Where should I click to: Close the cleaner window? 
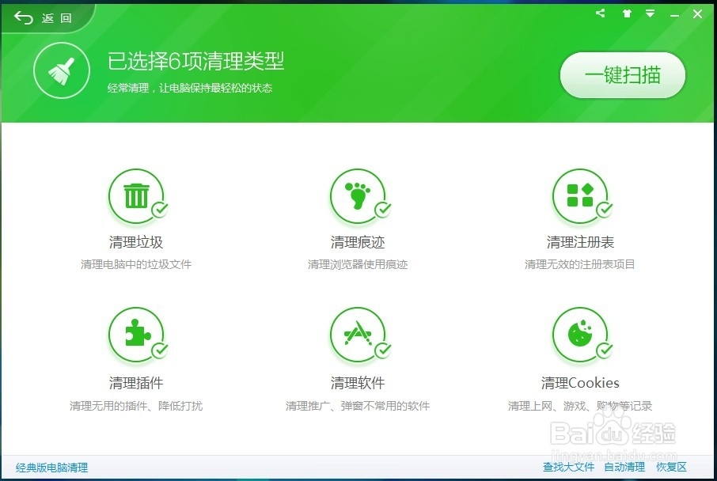(697, 14)
